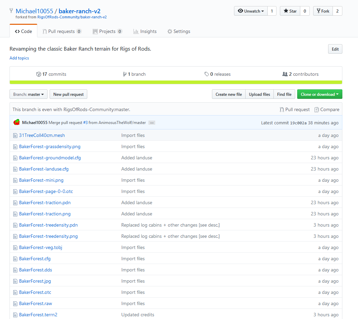Viewport: 358px width, 319px height.
Task: Open the "Updated credits" commit message
Action: [x=138, y=315]
